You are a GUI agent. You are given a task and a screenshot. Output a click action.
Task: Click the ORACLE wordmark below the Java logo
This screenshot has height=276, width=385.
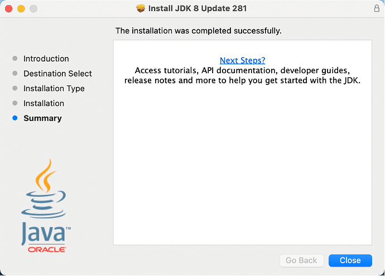click(47, 249)
